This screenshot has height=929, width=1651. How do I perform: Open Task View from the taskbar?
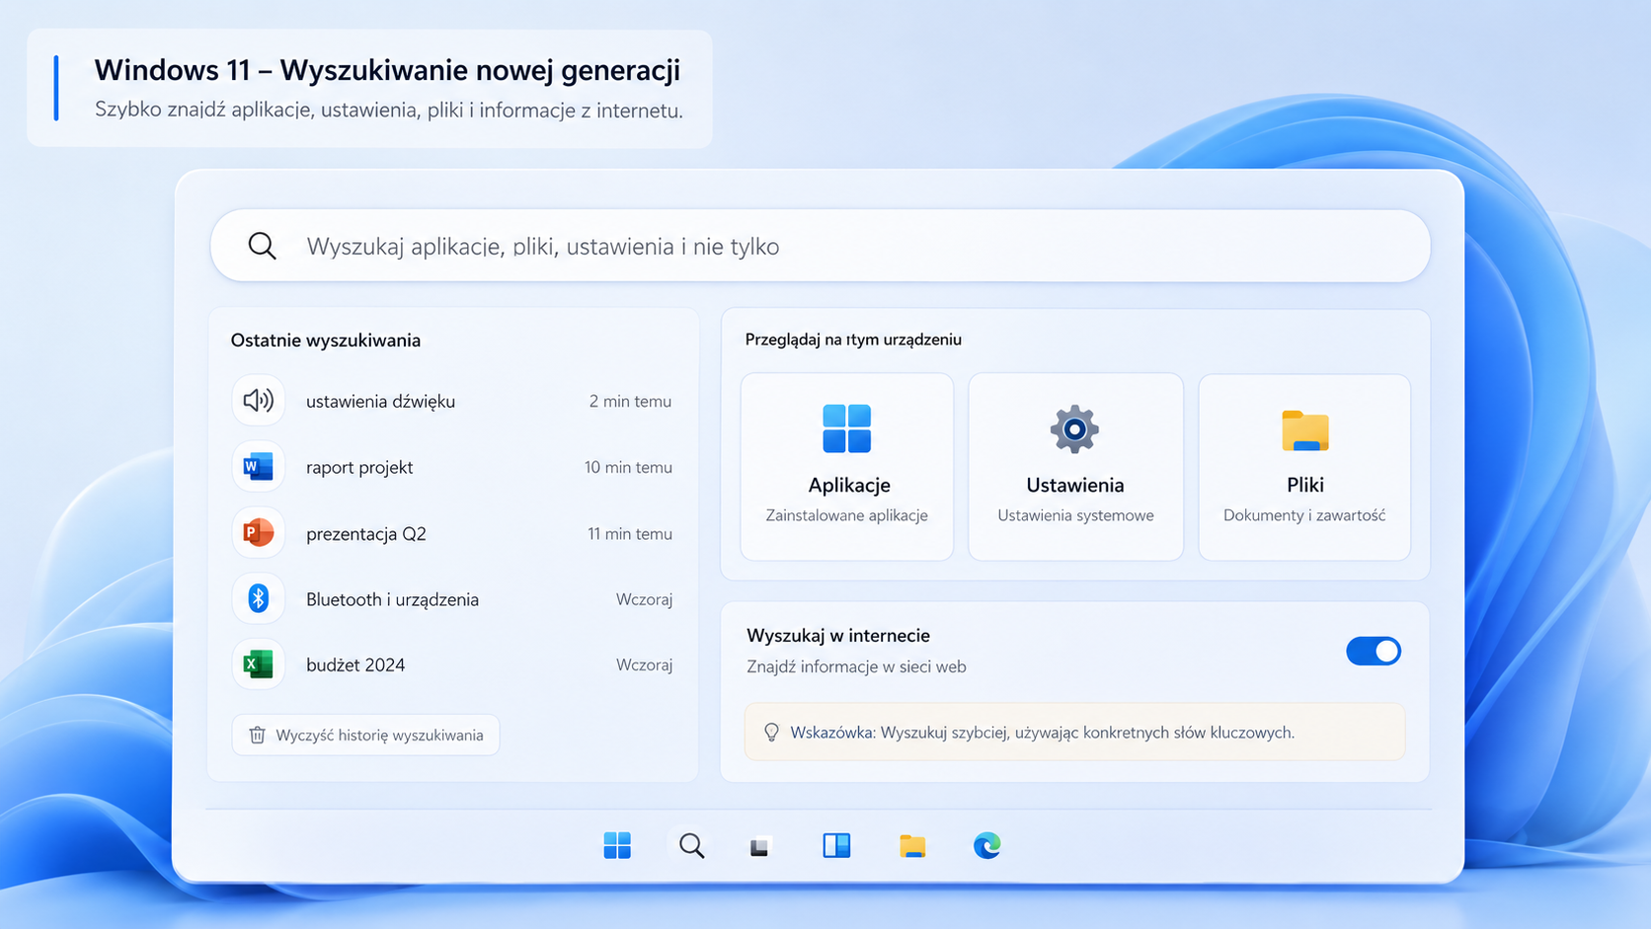coord(759,847)
